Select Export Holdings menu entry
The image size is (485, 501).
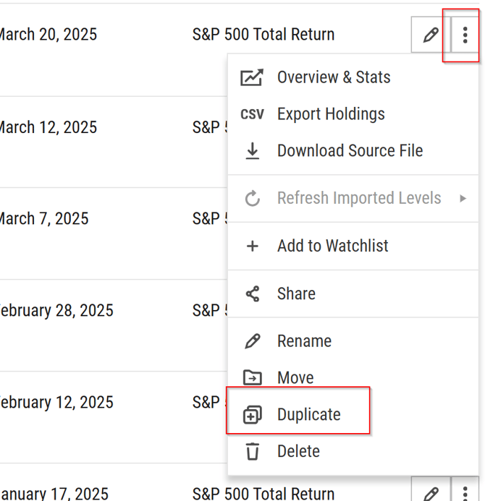pyautogui.click(x=353, y=114)
